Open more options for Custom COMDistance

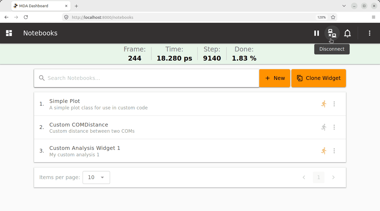334,127
